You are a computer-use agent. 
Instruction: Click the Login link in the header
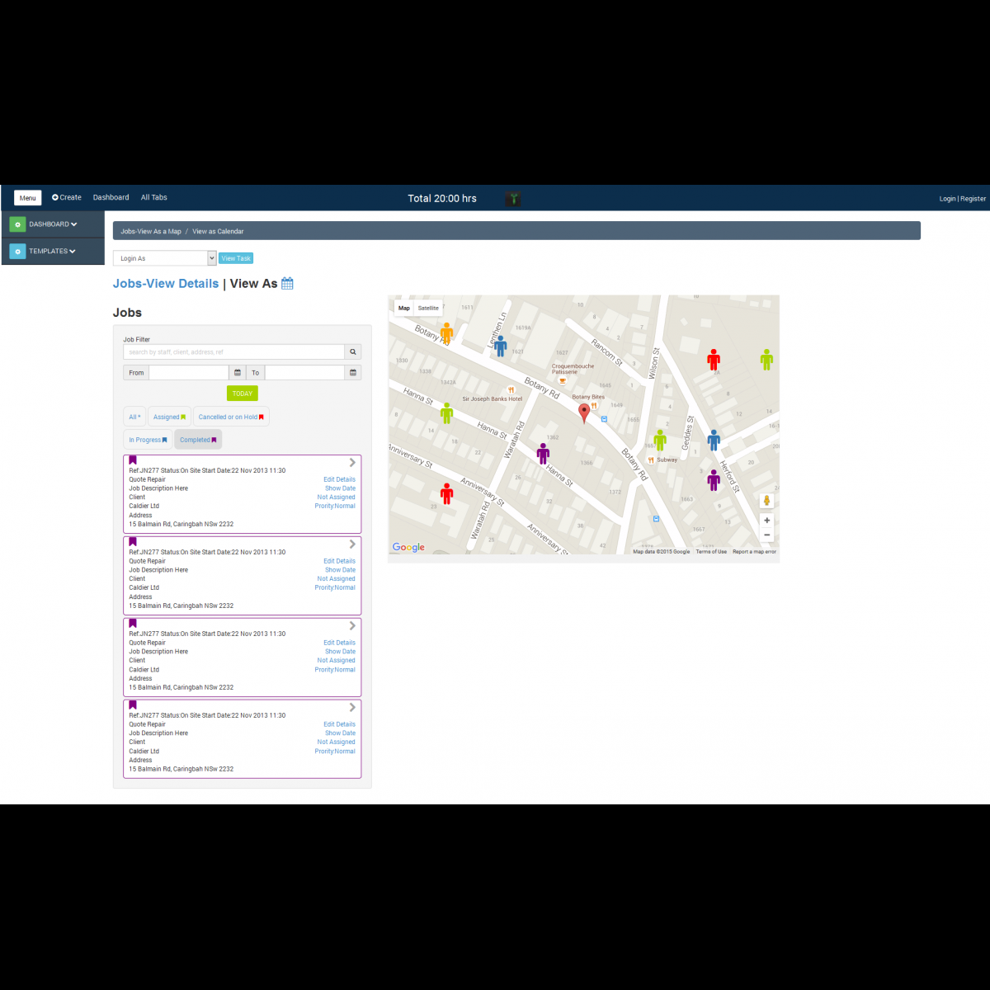click(x=947, y=199)
